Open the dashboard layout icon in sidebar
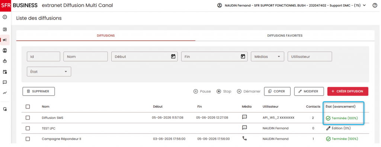Screen dimensions: 381x147 (x=4, y=30)
